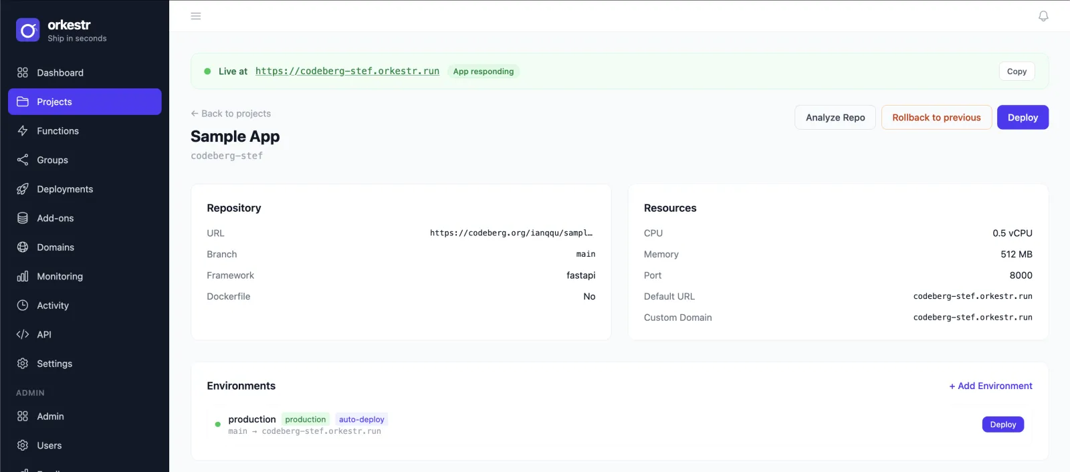1070x472 pixels.
Task: Open Settings in the sidebar
Action: [85, 364]
